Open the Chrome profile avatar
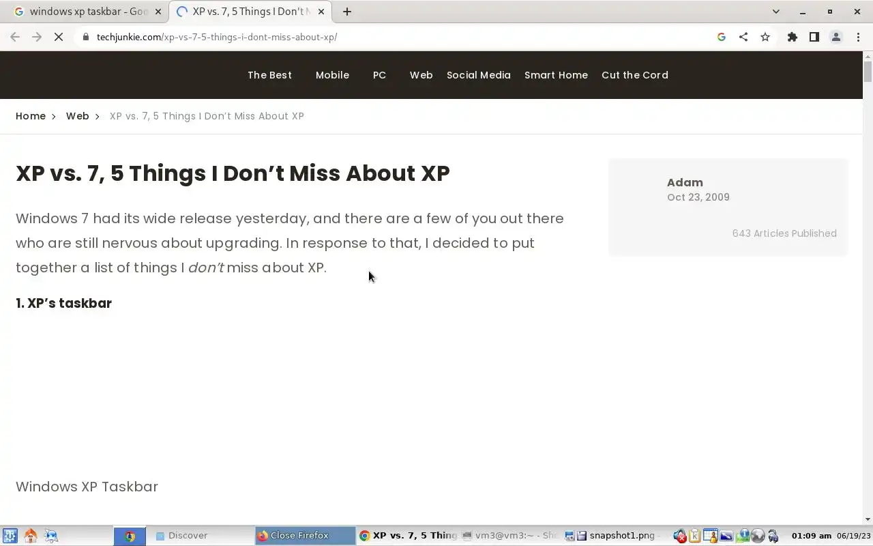 (836, 37)
